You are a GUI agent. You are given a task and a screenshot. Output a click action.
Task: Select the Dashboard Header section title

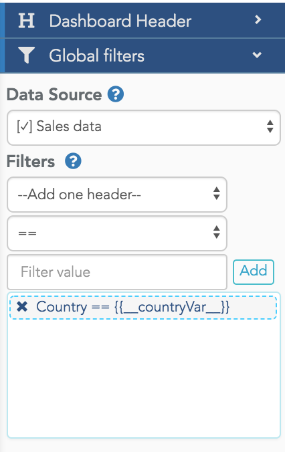coord(120,21)
